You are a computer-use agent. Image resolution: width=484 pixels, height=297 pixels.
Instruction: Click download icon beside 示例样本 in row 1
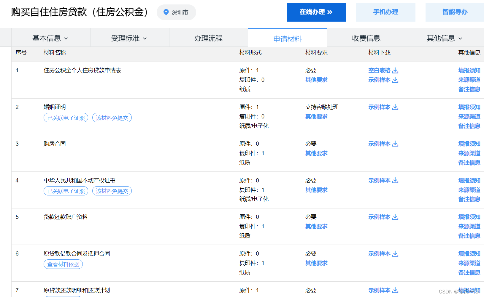click(x=395, y=80)
